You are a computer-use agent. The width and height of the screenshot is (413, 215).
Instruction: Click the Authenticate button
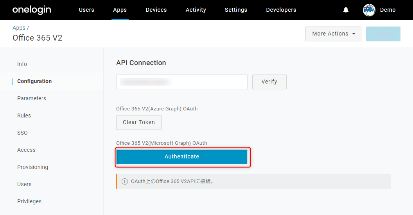point(182,156)
